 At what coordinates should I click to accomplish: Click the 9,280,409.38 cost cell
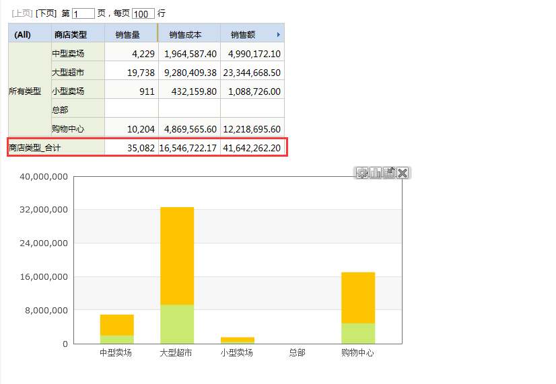coord(189,71)
